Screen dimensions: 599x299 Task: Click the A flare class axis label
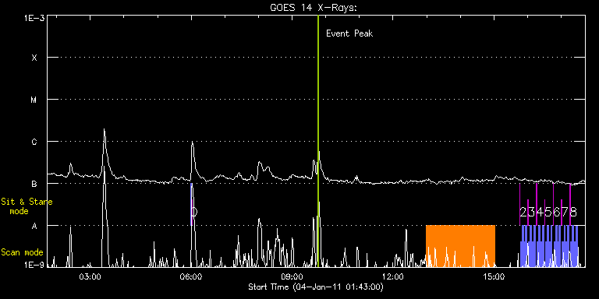[x=34, y=226]
